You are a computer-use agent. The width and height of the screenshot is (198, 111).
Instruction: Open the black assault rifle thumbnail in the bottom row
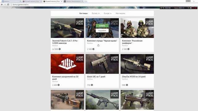click(102, 100)
